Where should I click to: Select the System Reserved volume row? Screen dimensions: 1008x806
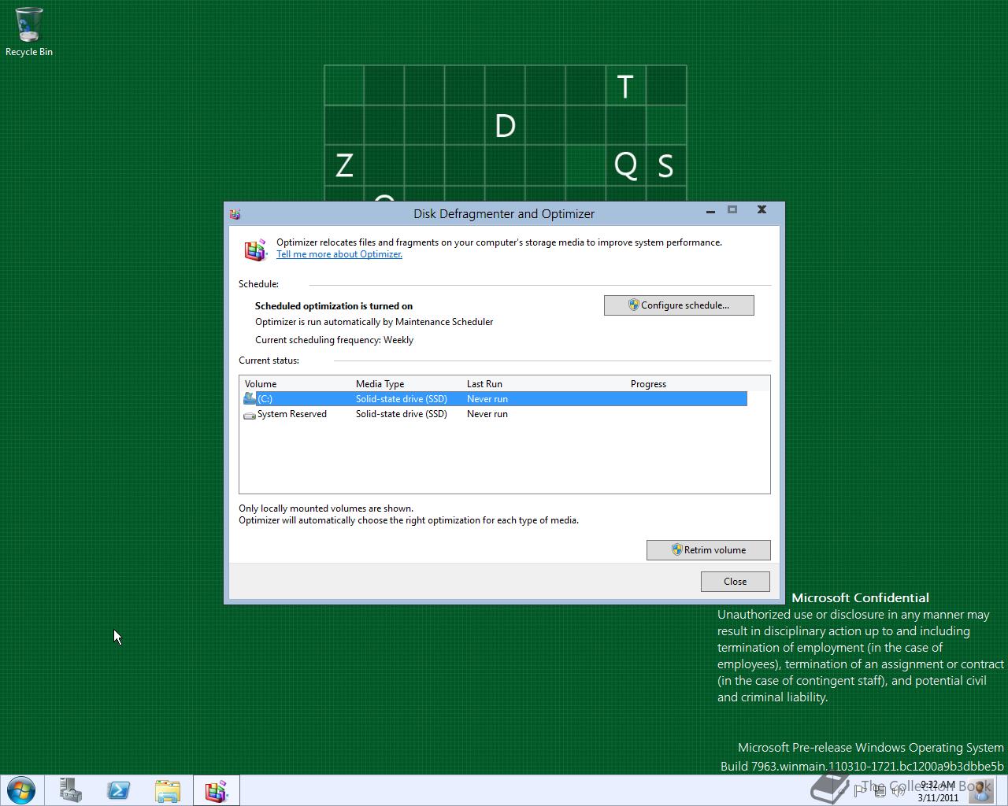495,414
